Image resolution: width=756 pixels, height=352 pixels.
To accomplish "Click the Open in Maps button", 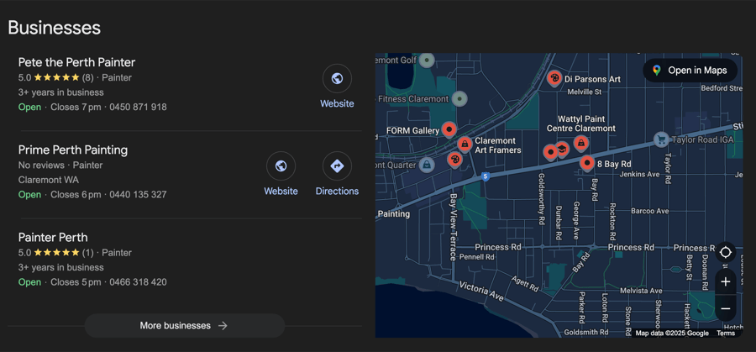I will click(690, 71).
